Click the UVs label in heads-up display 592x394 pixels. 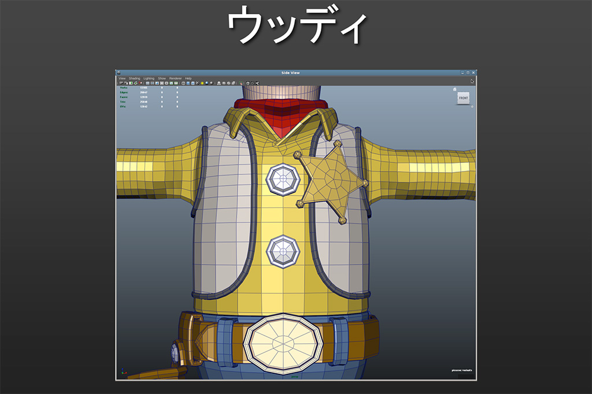(x=123, y=107)
